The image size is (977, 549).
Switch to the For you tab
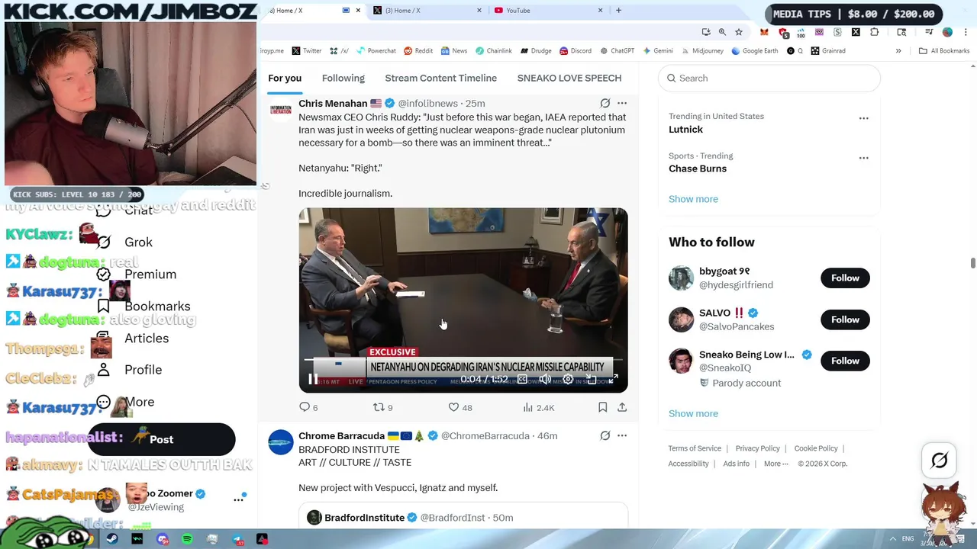coord(285,78)
